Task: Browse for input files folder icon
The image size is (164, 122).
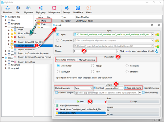Action: (157, 35)
